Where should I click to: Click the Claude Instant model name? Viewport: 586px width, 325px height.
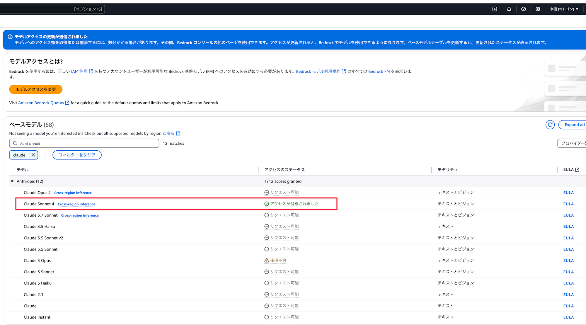coord(37,317)
